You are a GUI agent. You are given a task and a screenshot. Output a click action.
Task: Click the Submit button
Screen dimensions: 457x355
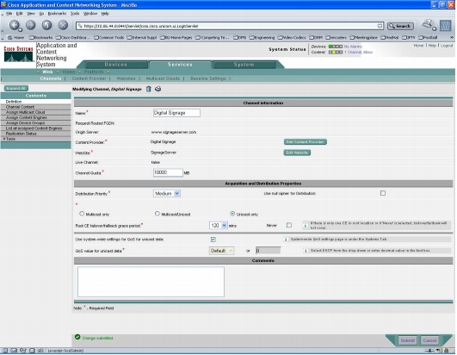coord(407,340)
